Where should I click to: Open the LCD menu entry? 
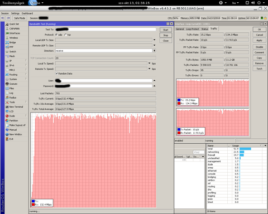tap(11, 111)
